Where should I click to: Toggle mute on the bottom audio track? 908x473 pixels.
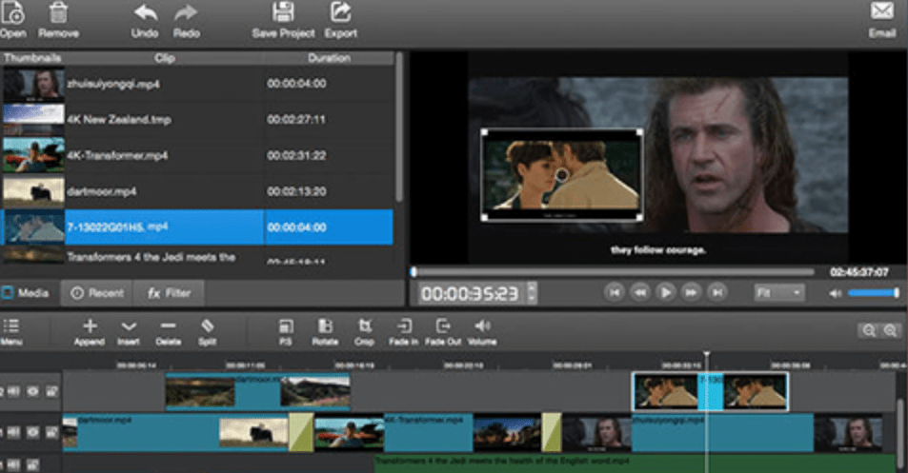[x=14, y=463]
